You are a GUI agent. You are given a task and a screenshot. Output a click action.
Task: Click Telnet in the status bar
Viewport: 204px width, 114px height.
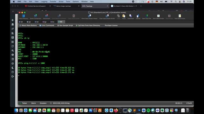pyautogui.click(x=24, y=103)
